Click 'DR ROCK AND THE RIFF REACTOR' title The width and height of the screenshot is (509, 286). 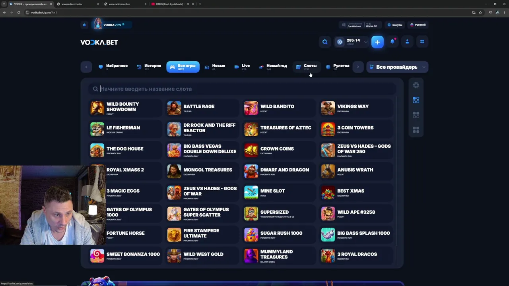point(210,128)
